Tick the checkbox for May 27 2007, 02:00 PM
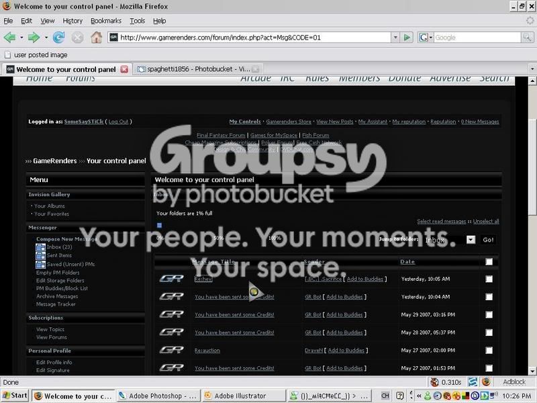Image resolution: width=537 pixels, height=403 pixels. click(x=489, y=350)
